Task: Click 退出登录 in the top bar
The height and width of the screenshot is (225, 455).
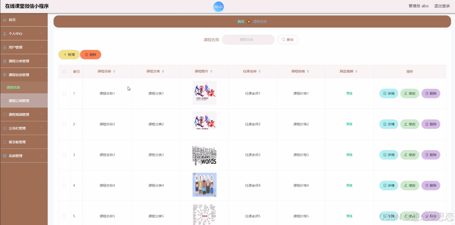Action: pyautogui.click(x=442, y=6)
